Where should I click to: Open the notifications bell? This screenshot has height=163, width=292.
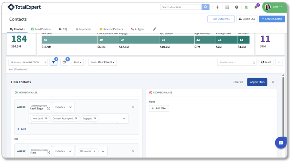click(256, 7)
